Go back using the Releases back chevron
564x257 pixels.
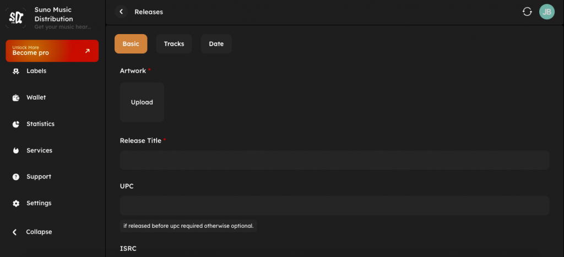pyautogui.click(x=121, y=12)
